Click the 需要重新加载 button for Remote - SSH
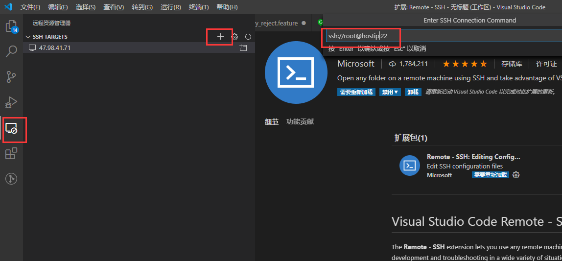The height and width of the screenshot is (261, 562). coord(356,92)
